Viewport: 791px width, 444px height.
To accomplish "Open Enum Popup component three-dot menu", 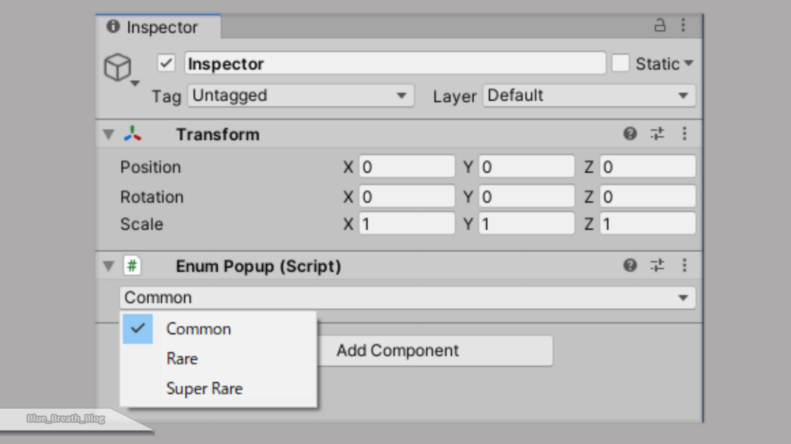I will (684, 266).
